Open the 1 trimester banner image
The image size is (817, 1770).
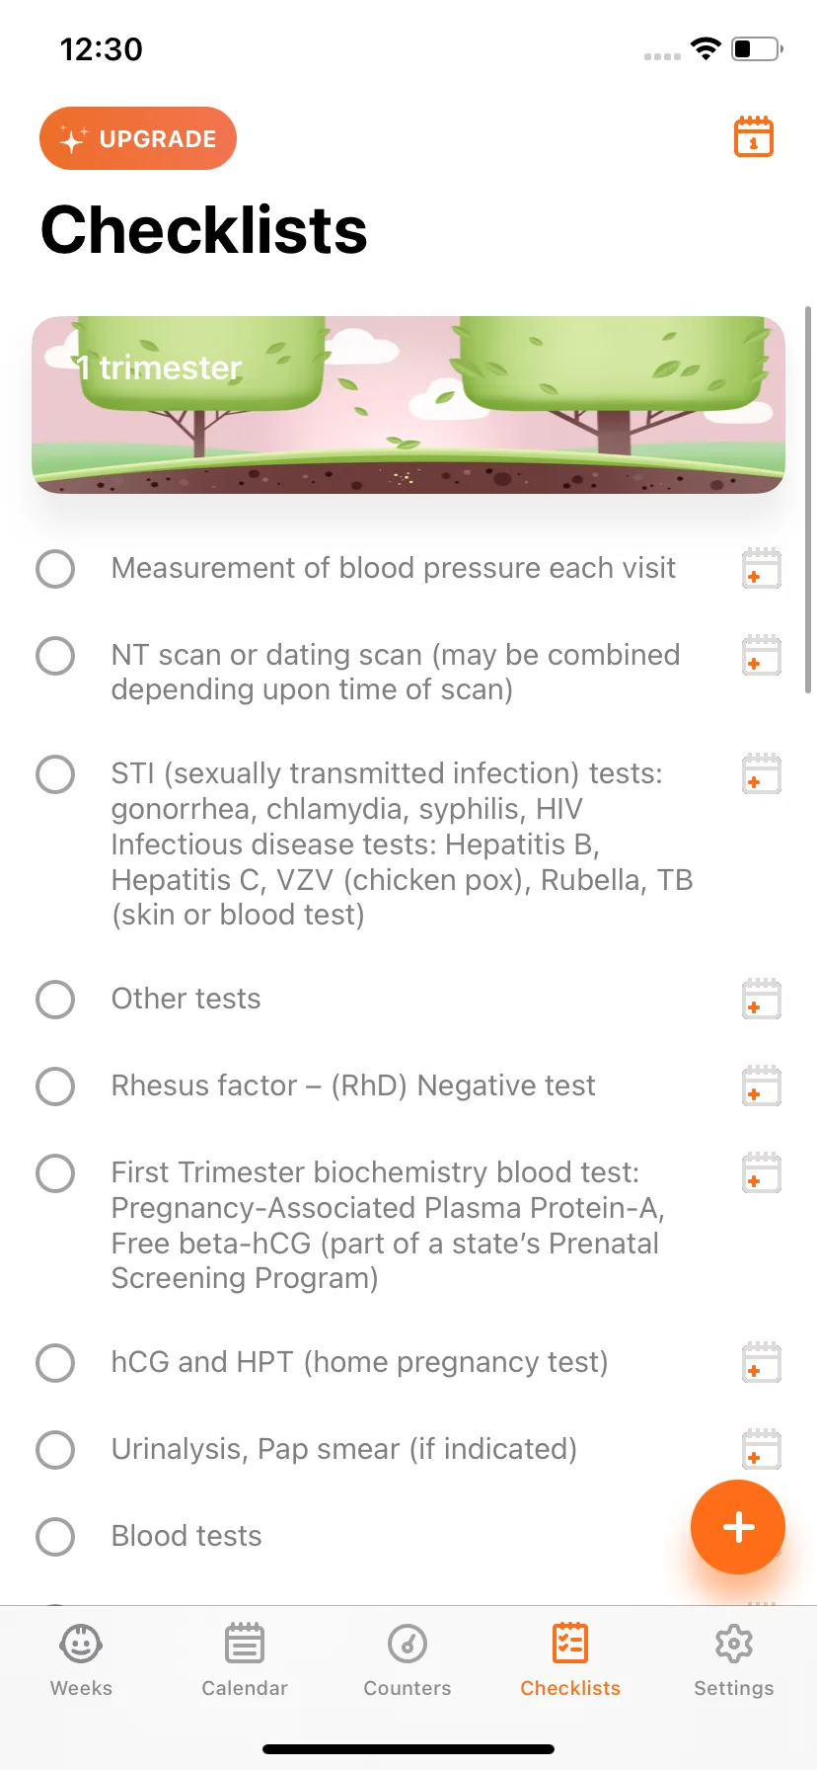point(408,405)
